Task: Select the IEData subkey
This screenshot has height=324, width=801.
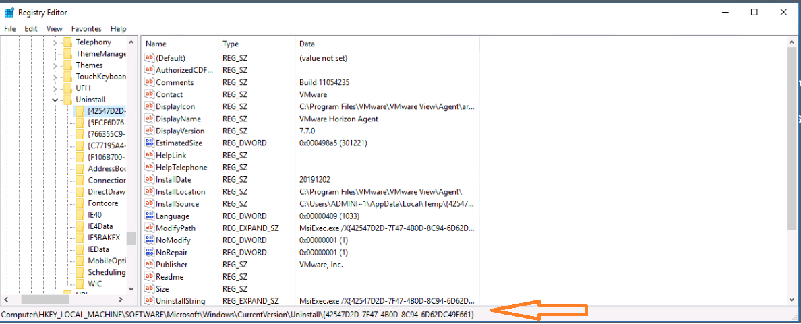Action: (x=98, y=249)
